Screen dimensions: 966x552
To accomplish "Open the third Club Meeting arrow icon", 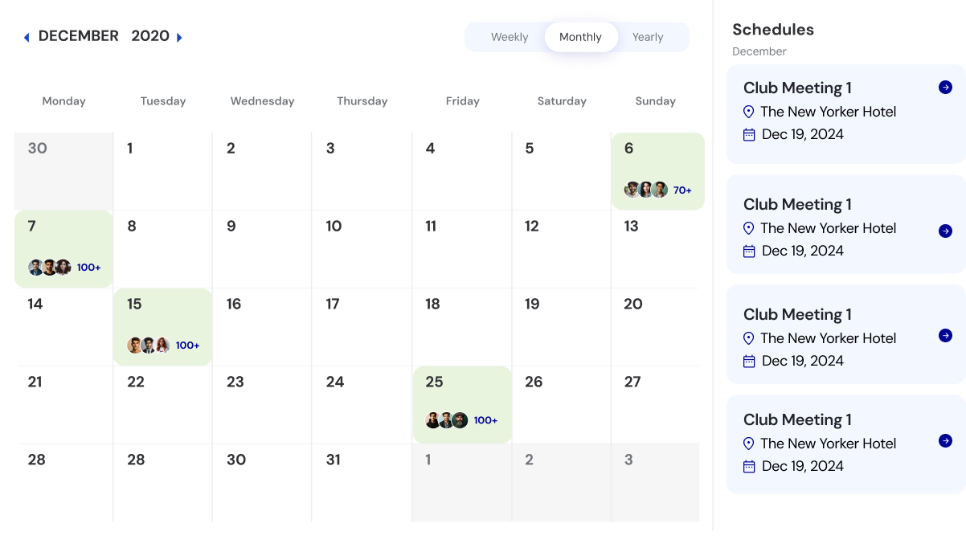I will (945, 335).
